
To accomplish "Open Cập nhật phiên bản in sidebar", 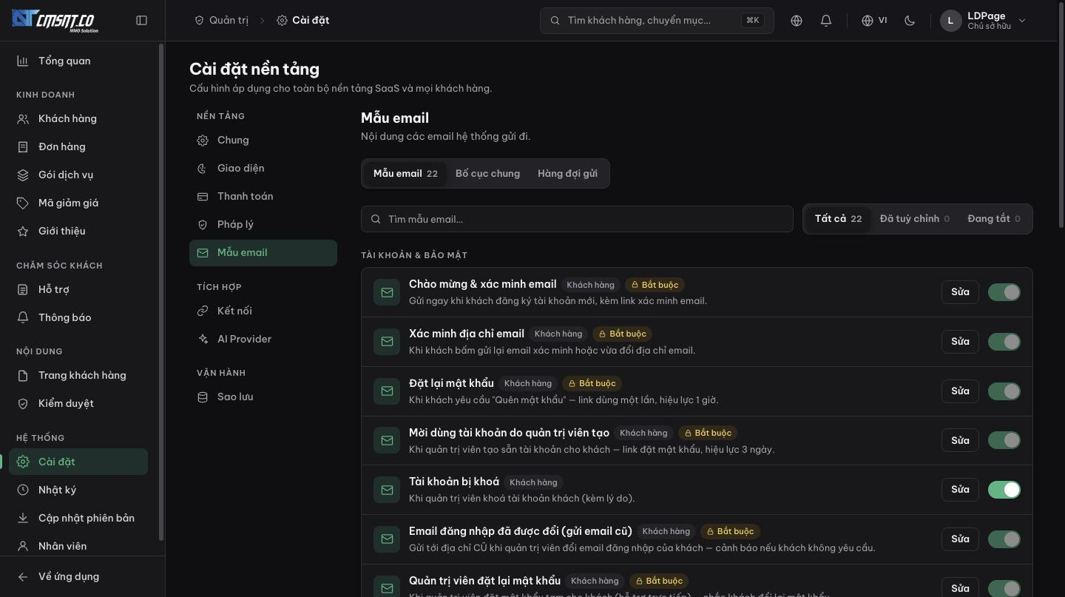I will click(78, 518).
